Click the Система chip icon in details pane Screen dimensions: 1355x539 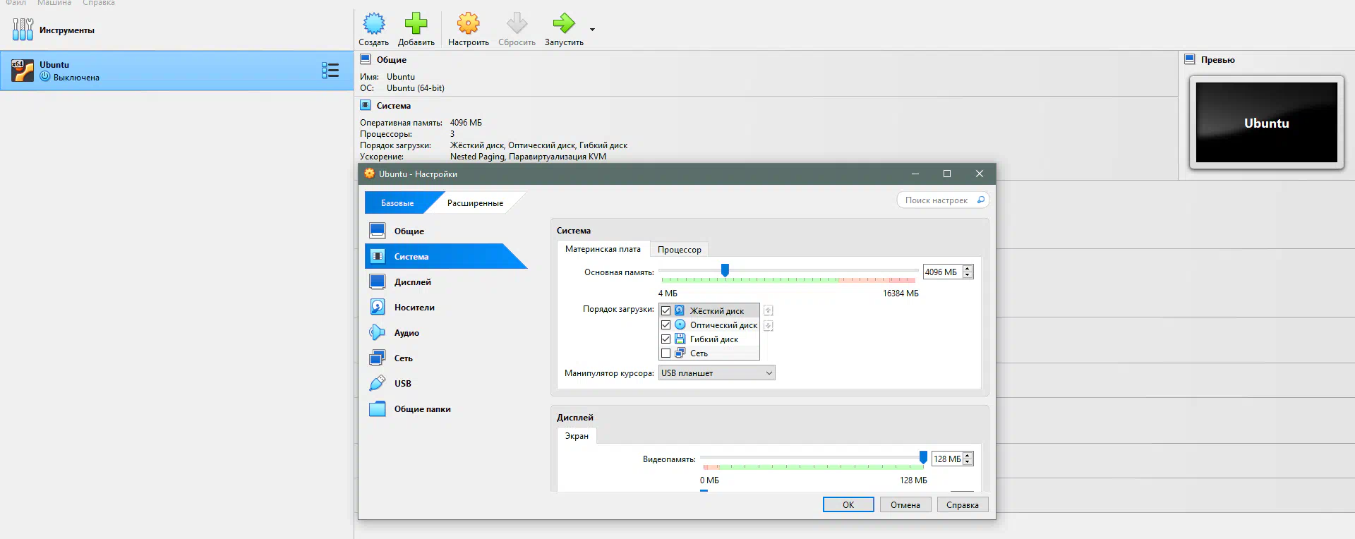pyautogui.click(x=366, y=105)
